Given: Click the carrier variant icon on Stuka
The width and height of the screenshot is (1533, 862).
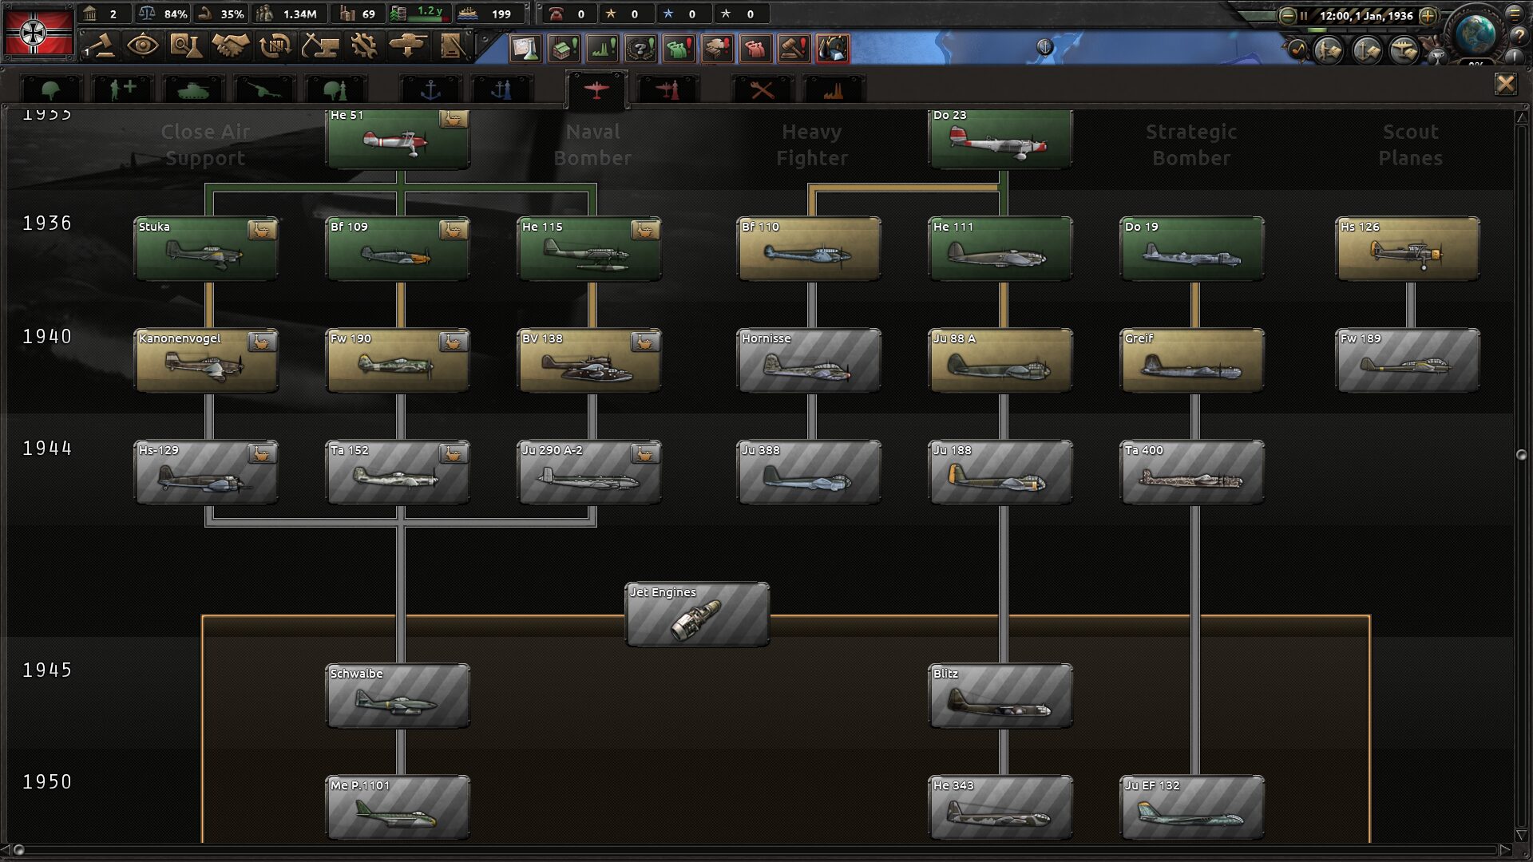Looking at the screenshot, I should click(x=262, y=230).
